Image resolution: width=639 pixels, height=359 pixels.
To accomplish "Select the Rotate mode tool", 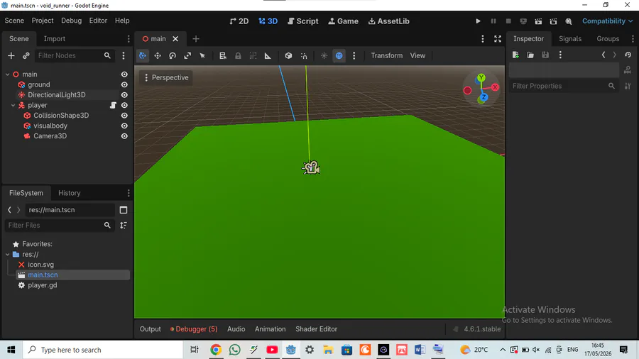I will tap(173, 56).
